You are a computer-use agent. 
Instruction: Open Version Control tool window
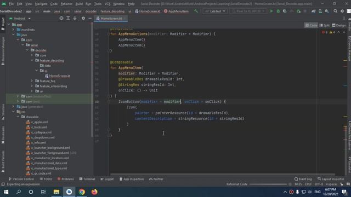[21, 179]
